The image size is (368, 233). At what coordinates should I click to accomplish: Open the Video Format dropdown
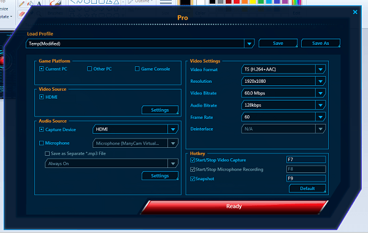(x=283, y=69)
